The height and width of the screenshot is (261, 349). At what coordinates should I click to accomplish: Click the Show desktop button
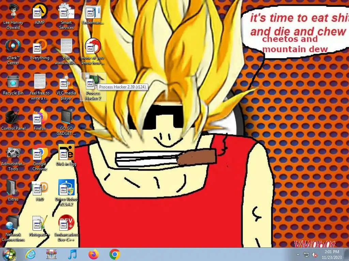(347, 254)
